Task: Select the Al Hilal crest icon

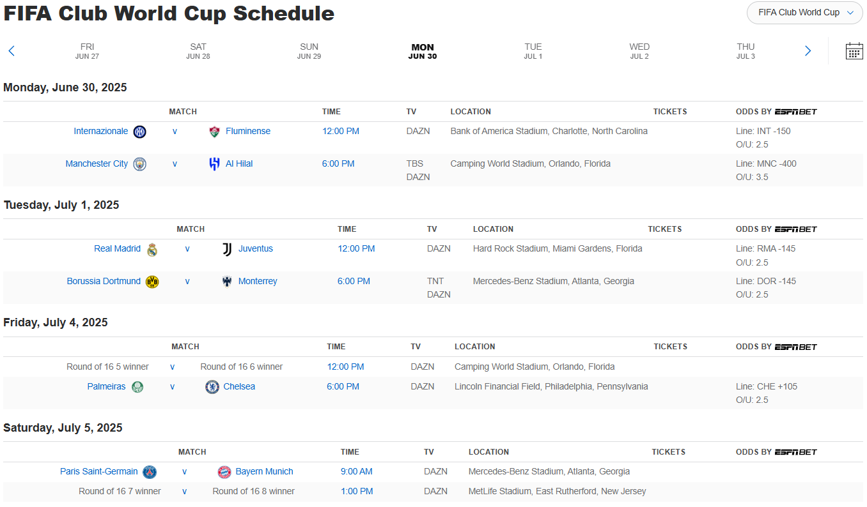Action: point(214,164)
